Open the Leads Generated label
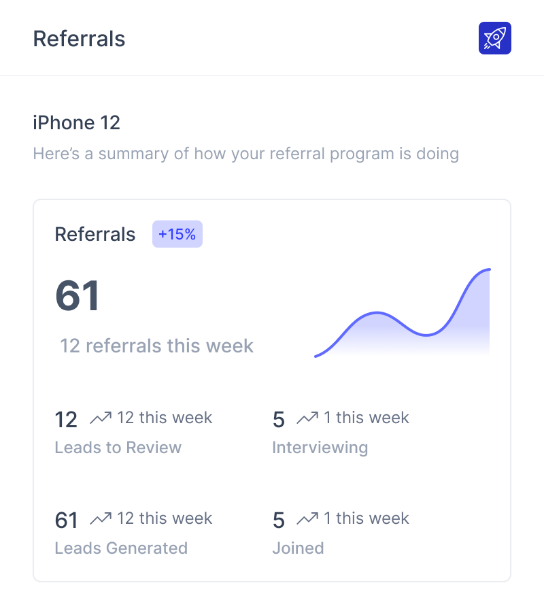Viewport: 544px width, 615px height. 120,548
